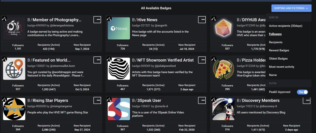Click recipients value 2,380 (290)
The width and height of the screenshot is (316, 133).
coord(49,130)
